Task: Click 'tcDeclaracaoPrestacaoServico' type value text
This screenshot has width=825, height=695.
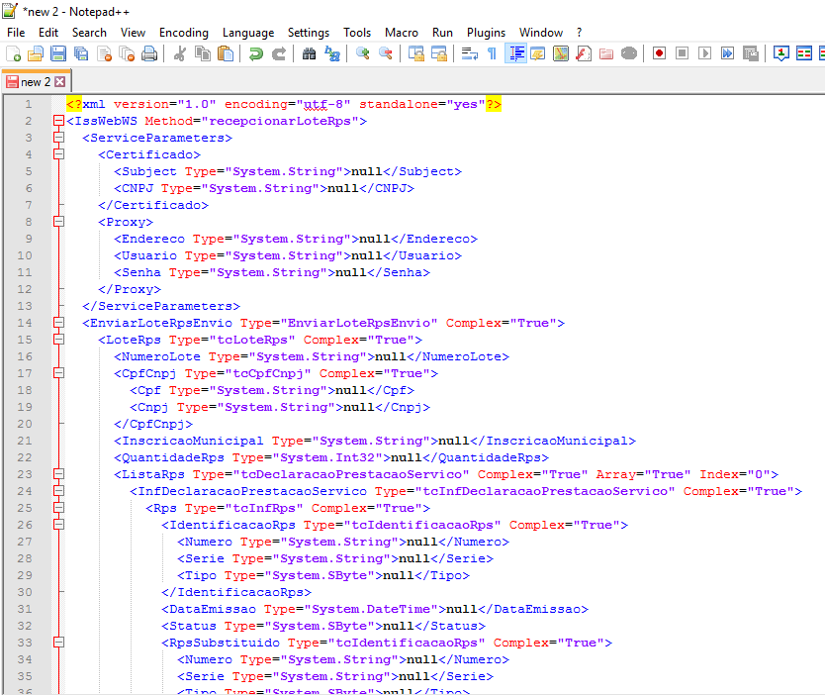Action: [x=351, y=474]
